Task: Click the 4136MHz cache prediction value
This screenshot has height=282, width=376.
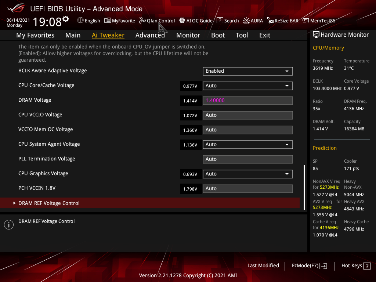Action: [x=329, y=228]
